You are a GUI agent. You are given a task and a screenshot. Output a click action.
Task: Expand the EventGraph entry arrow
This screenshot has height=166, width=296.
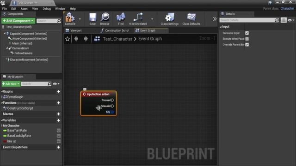coord(2,97)
